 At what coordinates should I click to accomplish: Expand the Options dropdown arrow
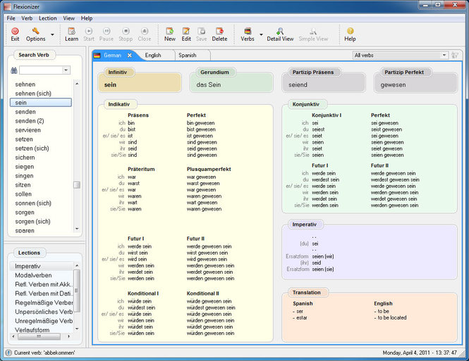(52, 34)
